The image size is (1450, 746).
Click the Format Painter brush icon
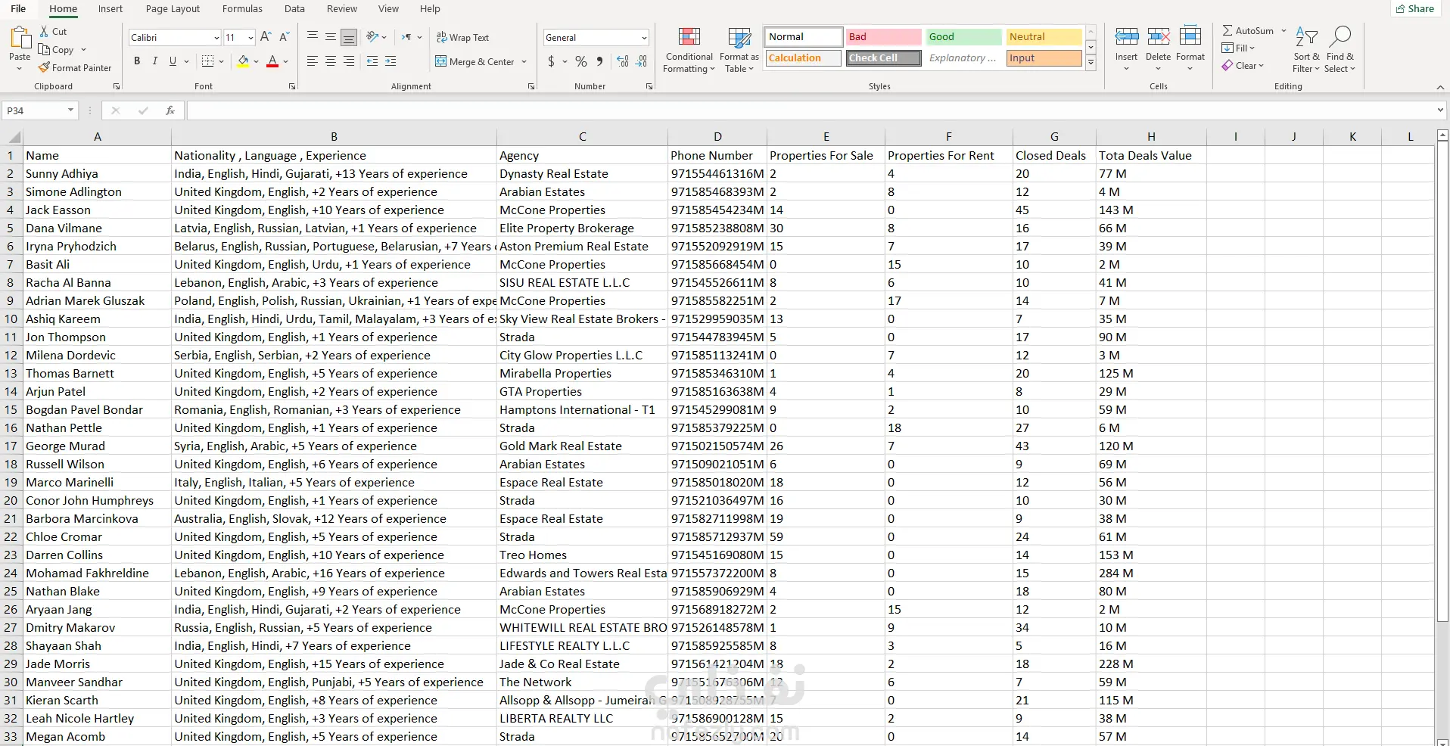45,68
